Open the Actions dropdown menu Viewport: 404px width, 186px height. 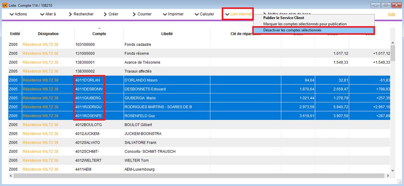(18, 14)
